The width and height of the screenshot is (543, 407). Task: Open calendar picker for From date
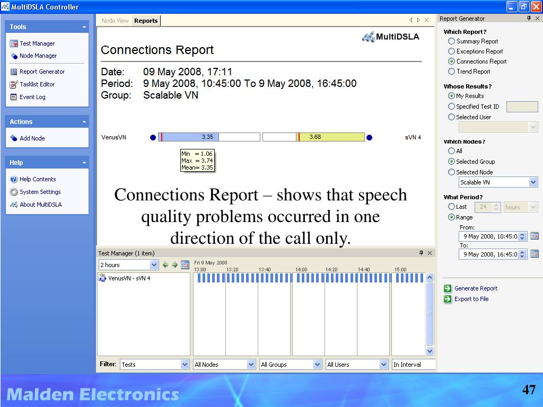[x=535, y=236]
